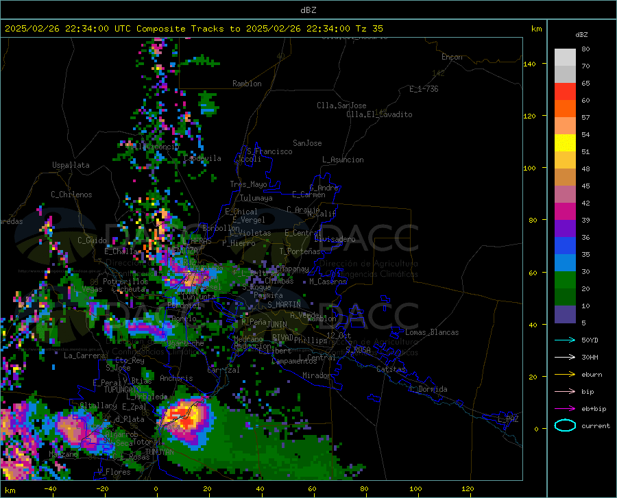
Task: Select the bright green 30–20 dBZ swatch
Action: click(x=565, y=280)
